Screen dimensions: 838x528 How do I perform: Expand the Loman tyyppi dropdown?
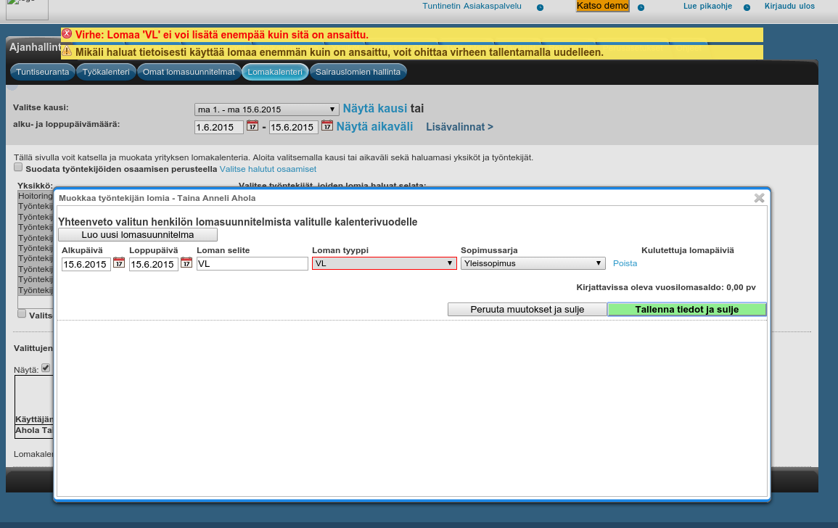point(385,264)
